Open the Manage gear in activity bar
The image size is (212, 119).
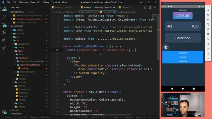pyautogui.click(x=4, y=112)
